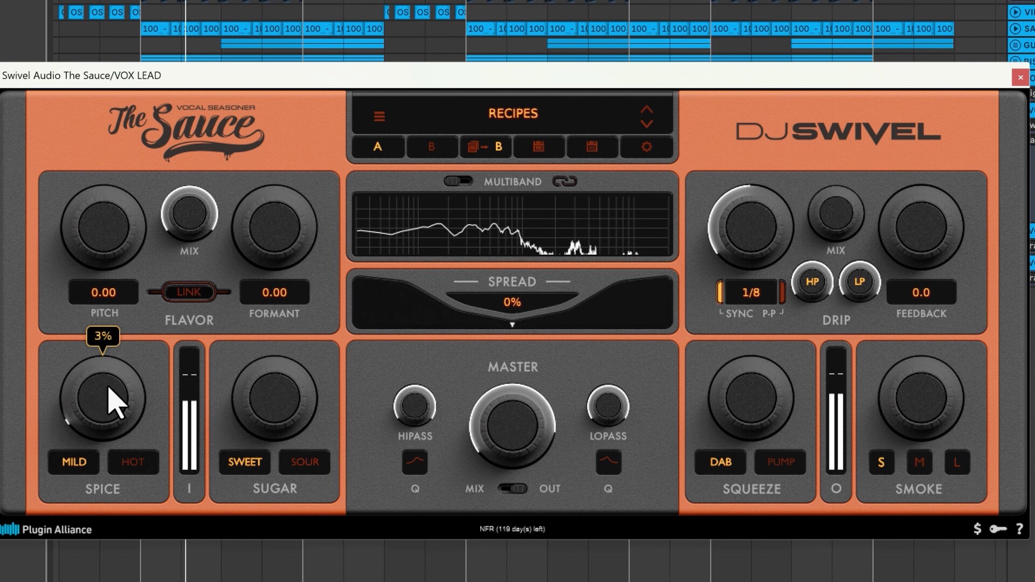Viewport: 1035px width, 582px height.
Task: Click the Feedback knob
Action: (921, 227)
